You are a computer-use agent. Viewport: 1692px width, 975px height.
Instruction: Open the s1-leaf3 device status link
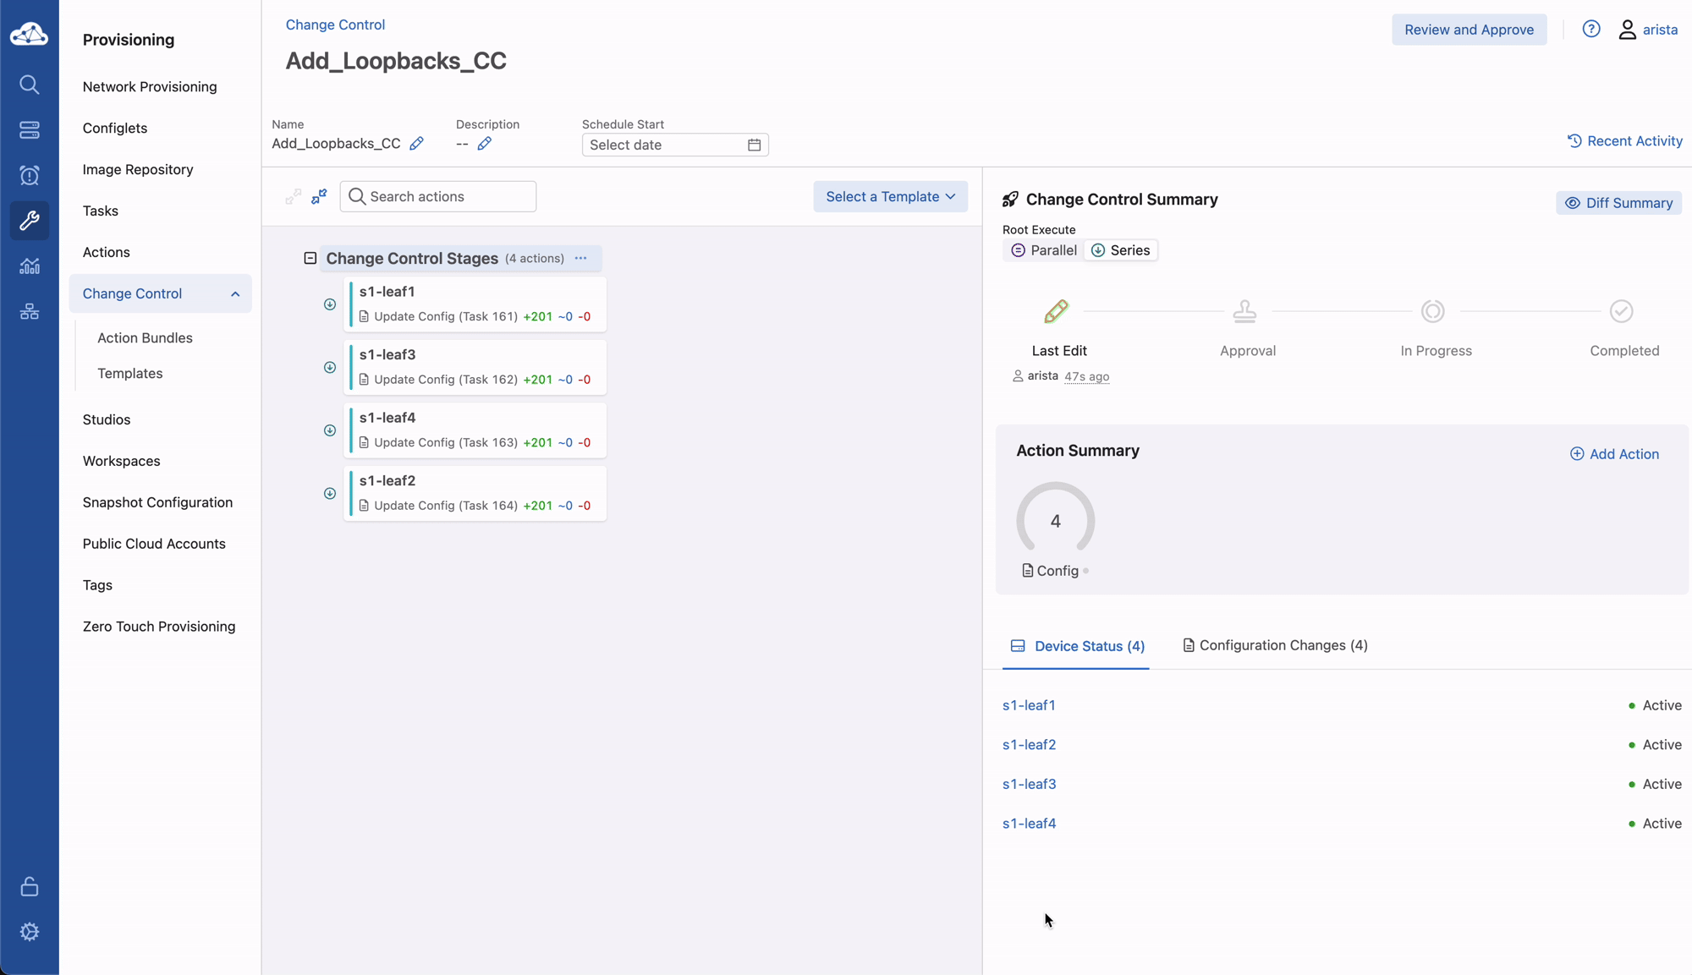(1029, 785)
